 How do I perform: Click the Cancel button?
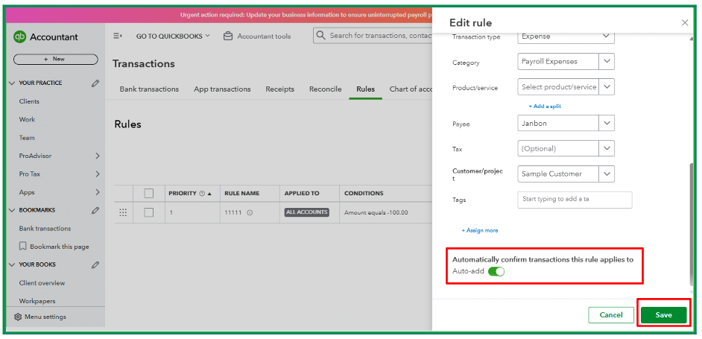pos(611,315)
